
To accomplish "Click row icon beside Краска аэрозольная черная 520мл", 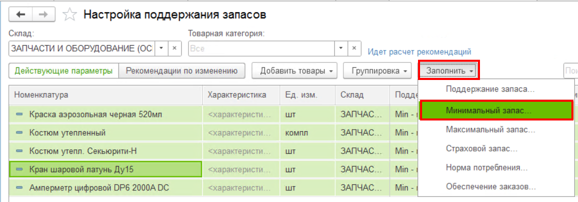I will [19, 115].
